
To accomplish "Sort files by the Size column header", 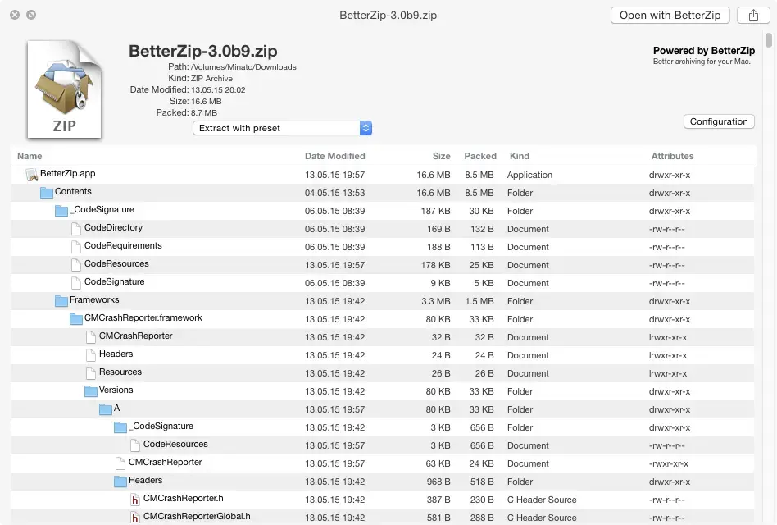I will (441, 156).
